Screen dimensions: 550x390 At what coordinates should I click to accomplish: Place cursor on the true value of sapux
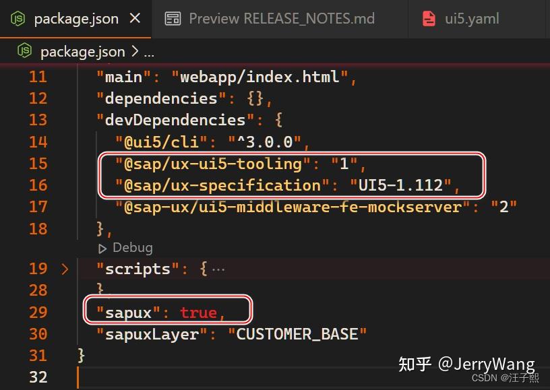[198, 311]
